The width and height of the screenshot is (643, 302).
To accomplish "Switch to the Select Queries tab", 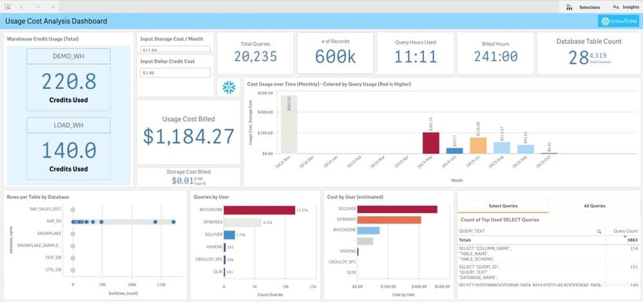I will coord(503,206).
